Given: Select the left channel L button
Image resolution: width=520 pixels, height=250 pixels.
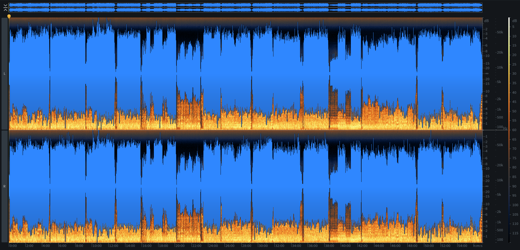Looking at the screenshot, I should (x=5, y=74).
